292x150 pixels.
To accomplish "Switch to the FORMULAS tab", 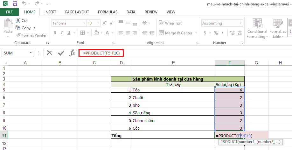I will pos(108,12).
